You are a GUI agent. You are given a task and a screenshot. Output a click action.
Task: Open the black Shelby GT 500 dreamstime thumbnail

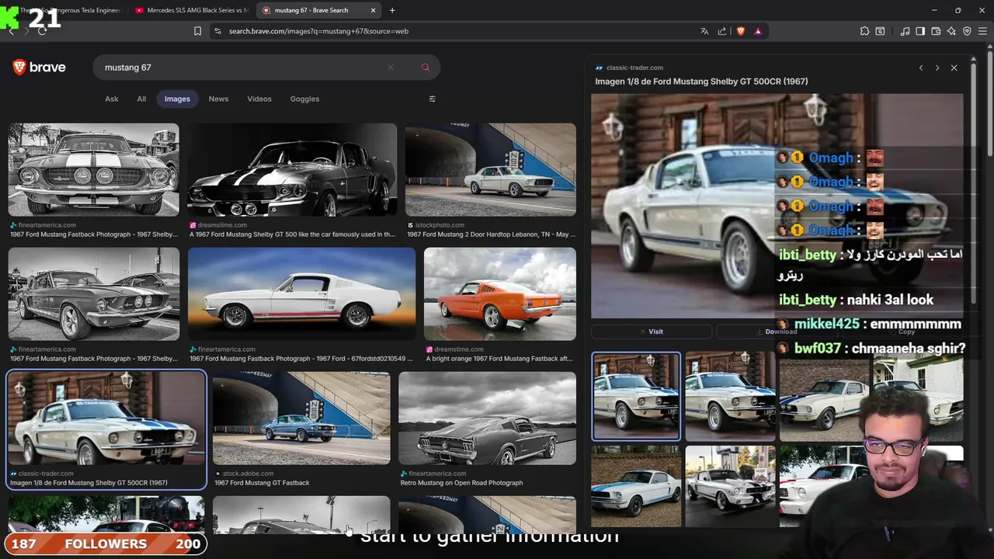(292, 169)
